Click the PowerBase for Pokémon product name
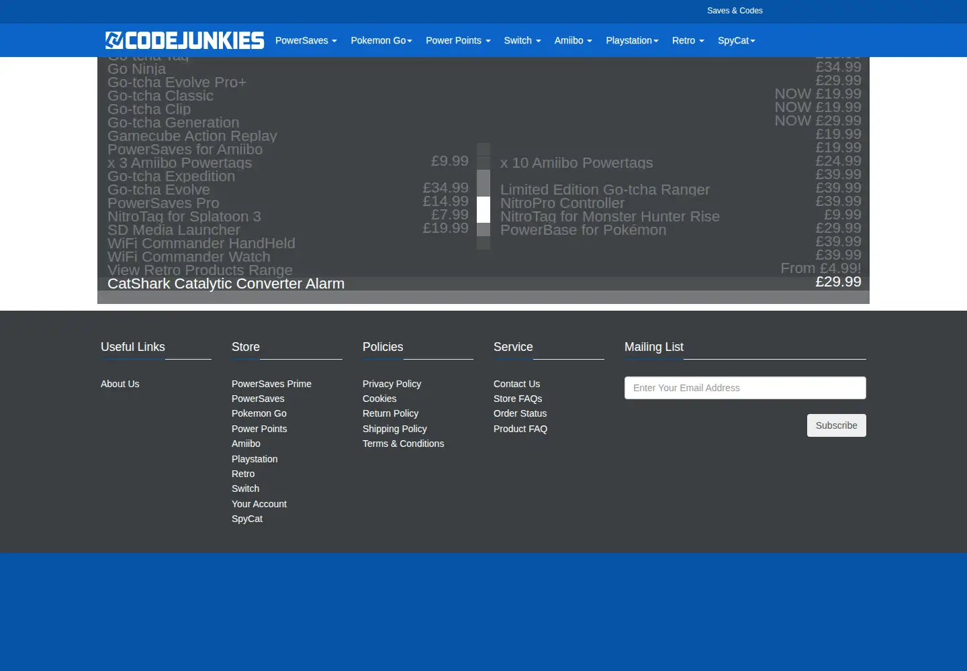 click(x=584, y=230)
